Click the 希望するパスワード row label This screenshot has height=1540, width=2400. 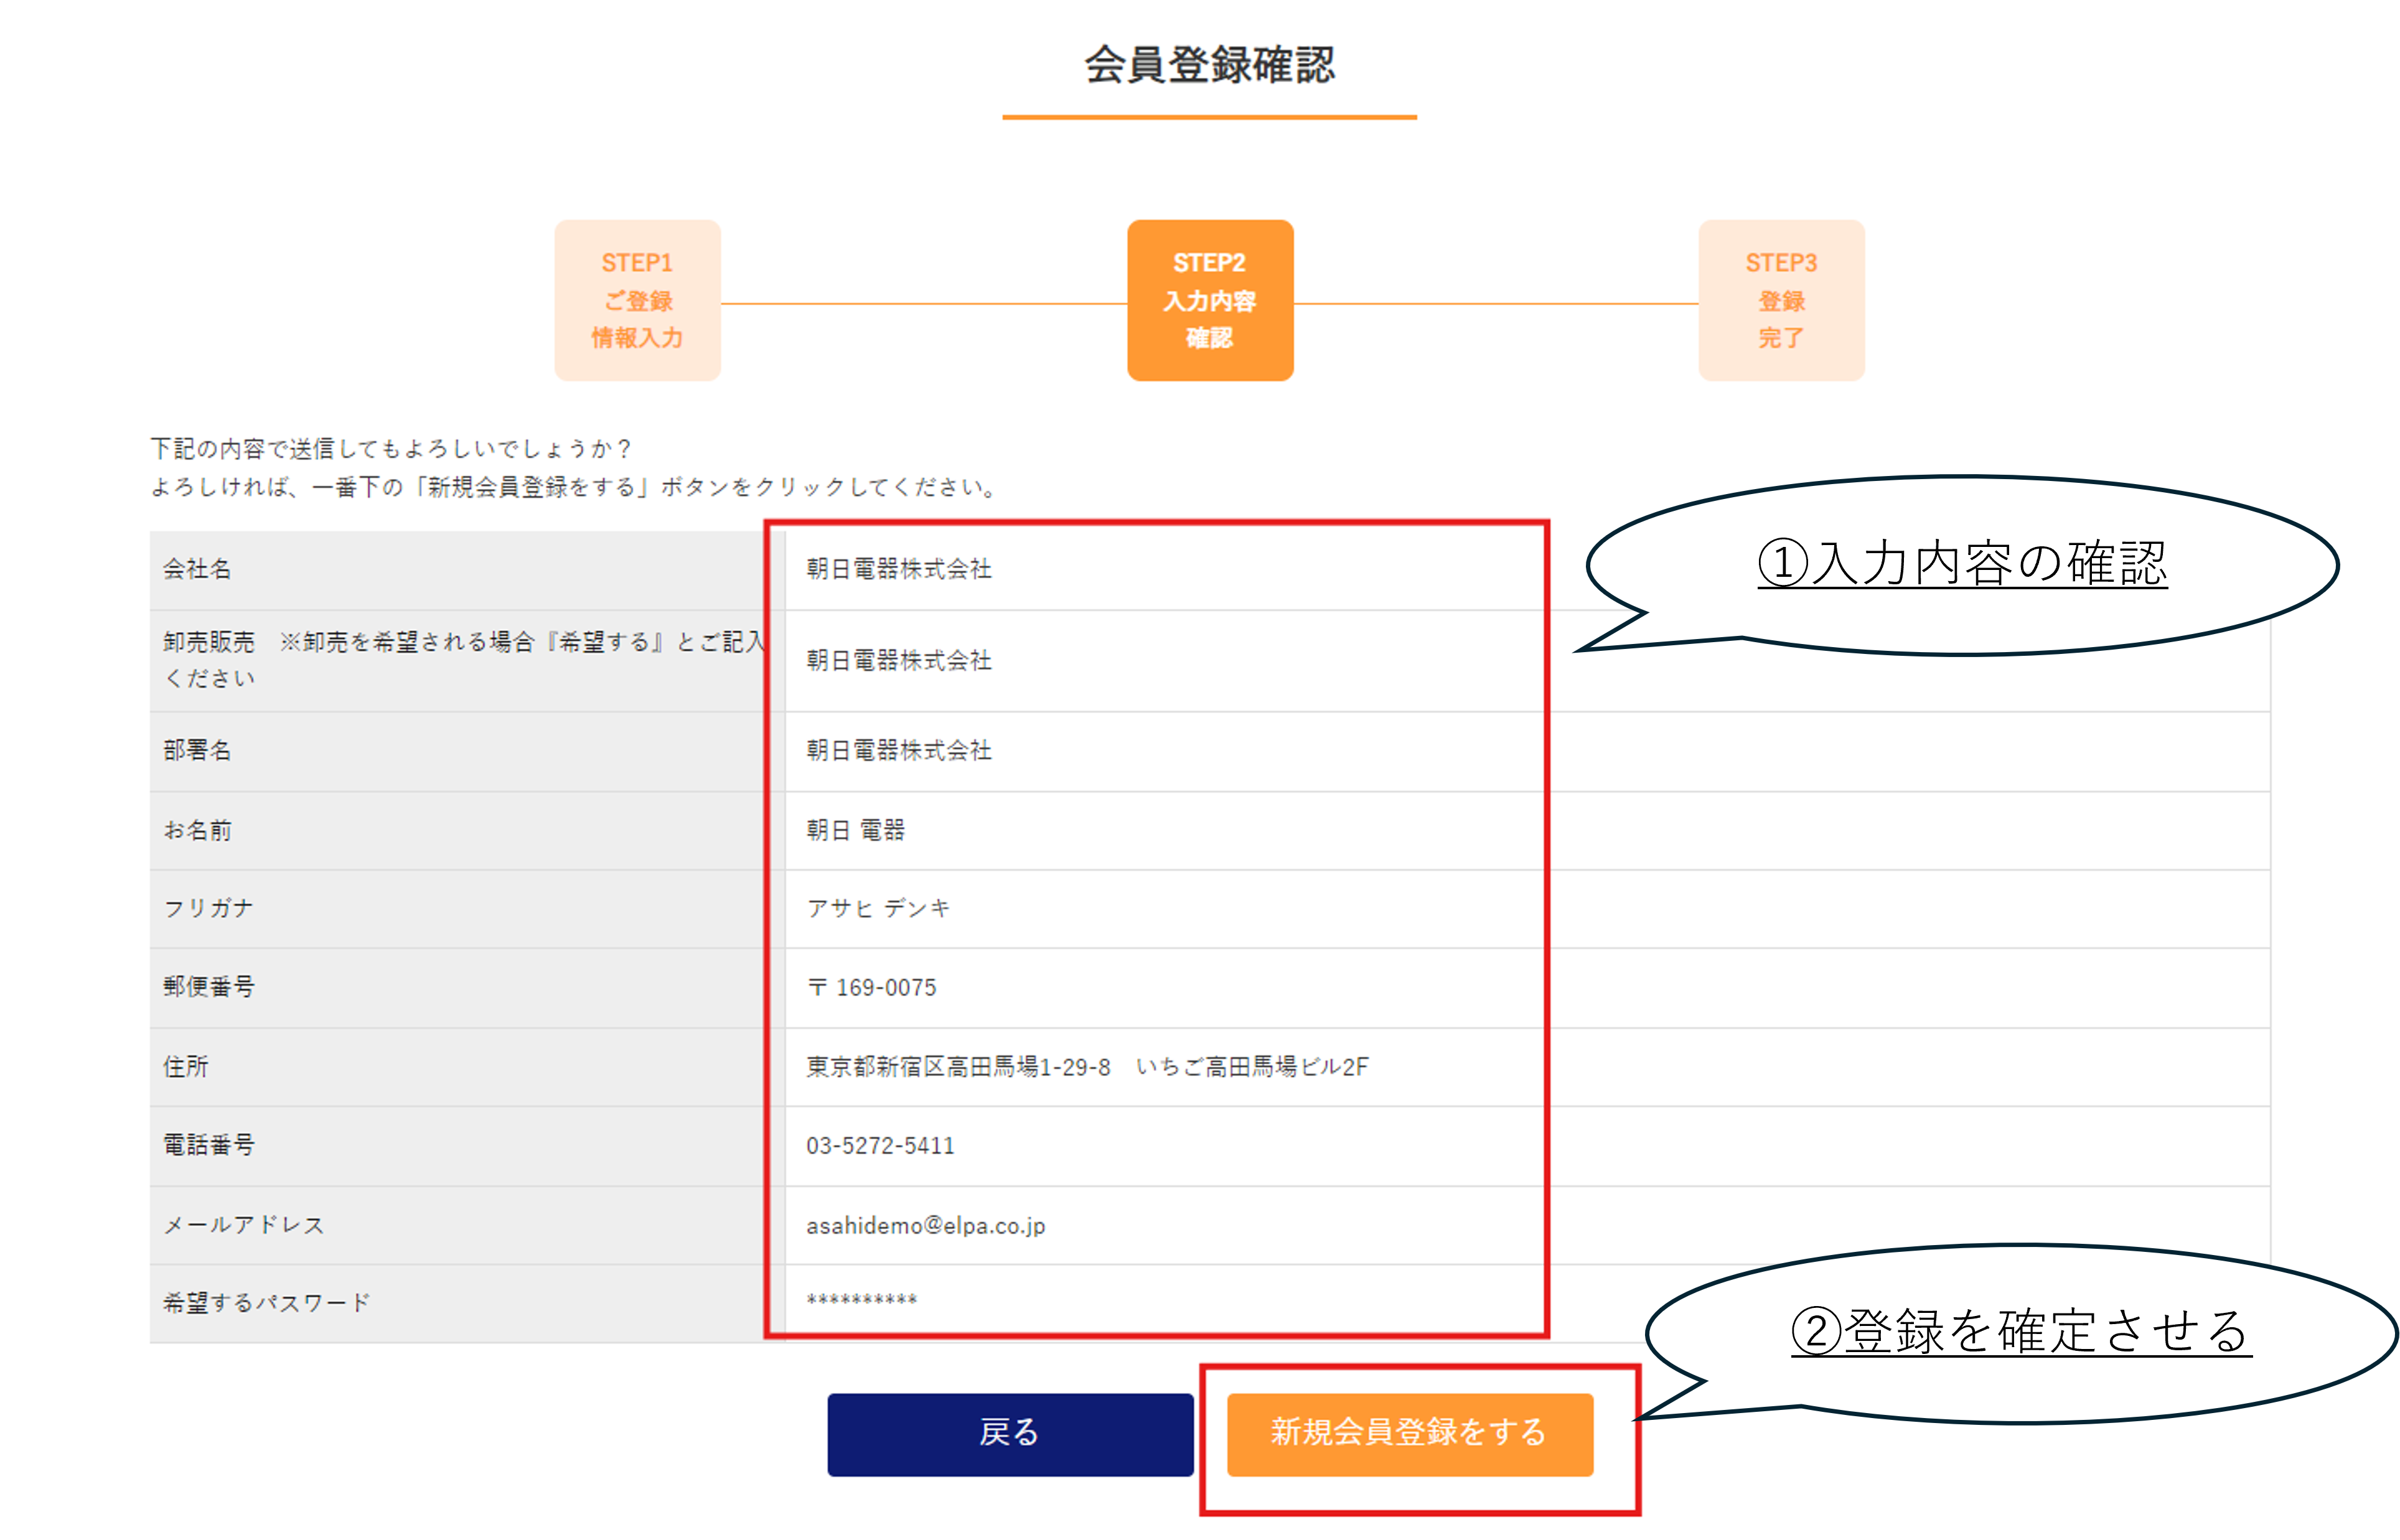266,1303
